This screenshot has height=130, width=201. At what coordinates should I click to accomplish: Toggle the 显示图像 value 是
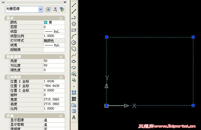click(x=54, y=120)
